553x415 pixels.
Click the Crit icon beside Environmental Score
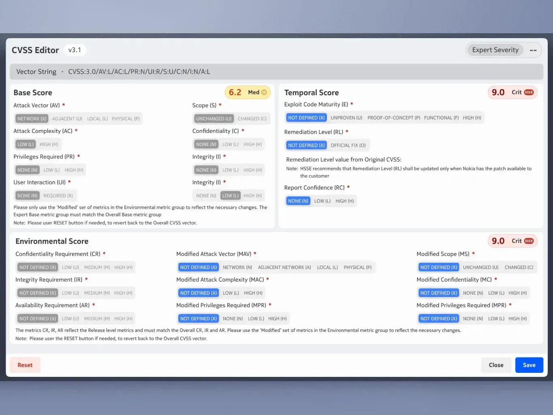[529, 241]
